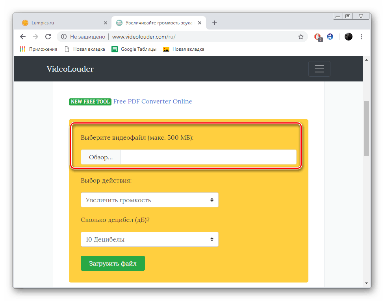Open the VideoLouder hamburger menu
384x301 pixels.
point(319,69)
